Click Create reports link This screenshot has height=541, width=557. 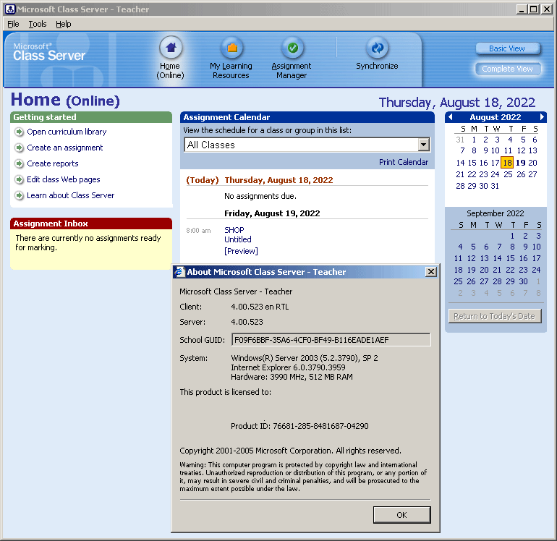pyautogui.click(x=53, y=163)
